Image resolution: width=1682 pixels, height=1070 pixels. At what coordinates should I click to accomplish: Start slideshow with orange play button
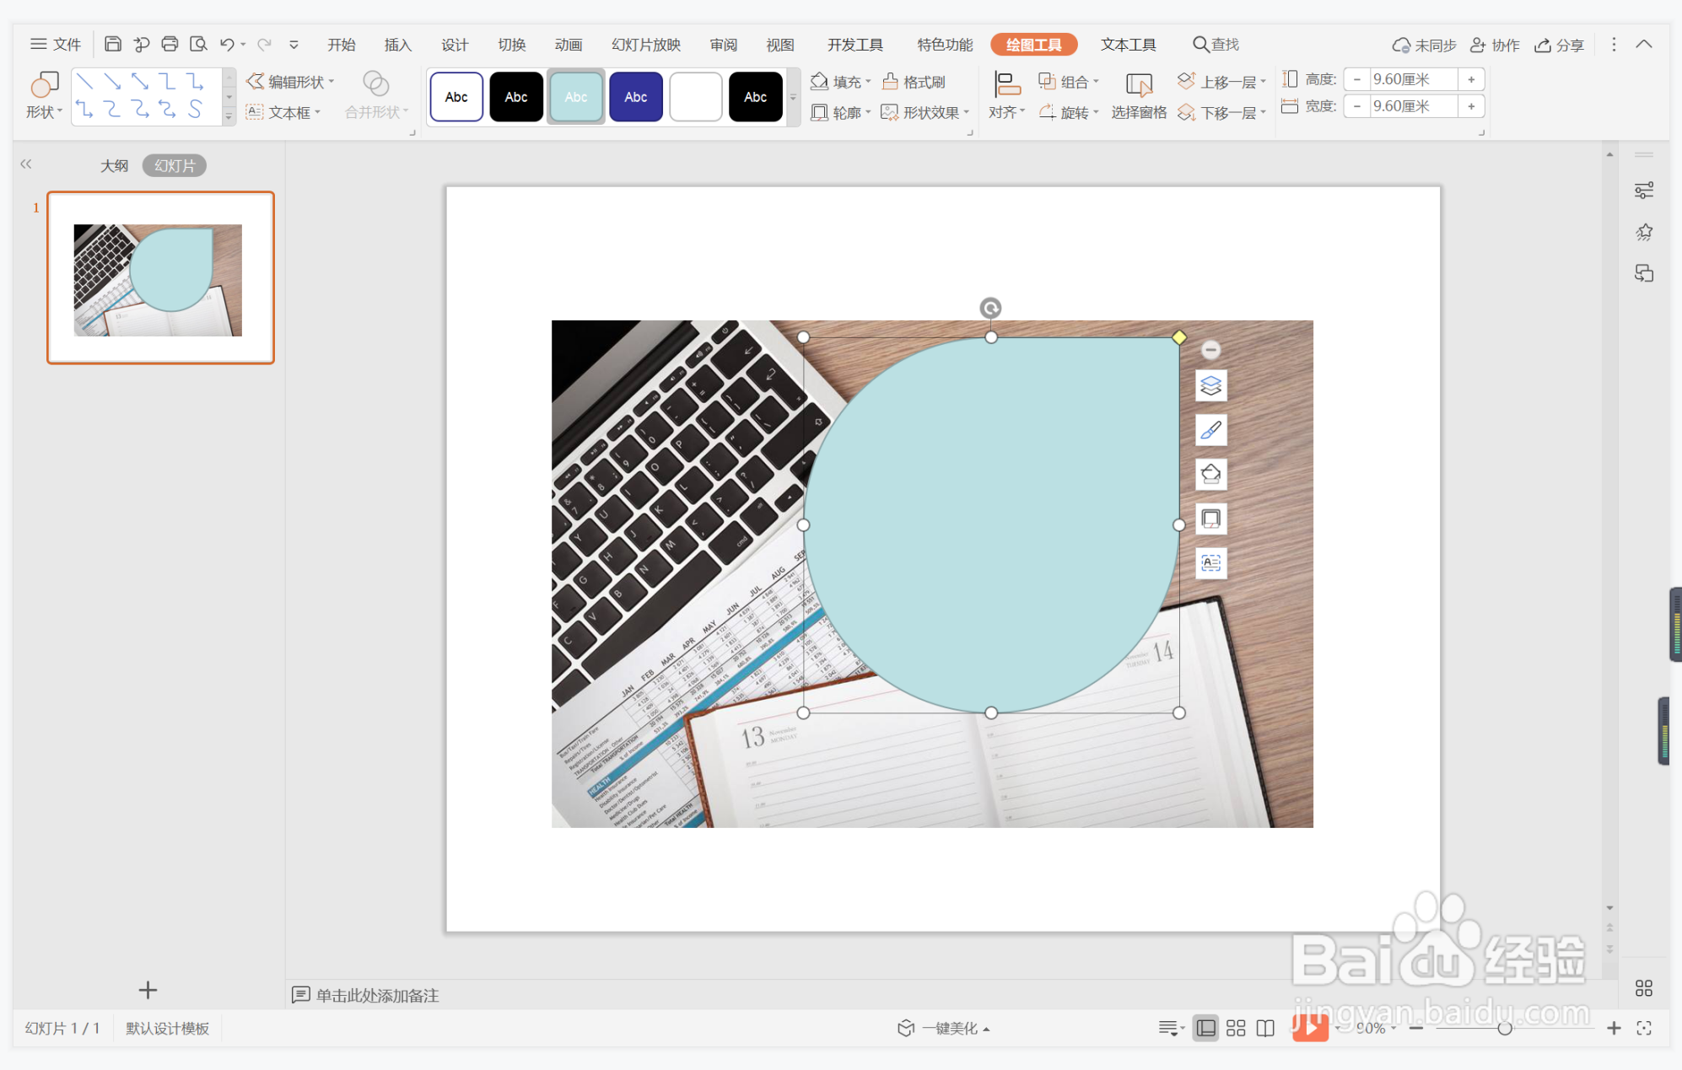tap(1309, 1027)
